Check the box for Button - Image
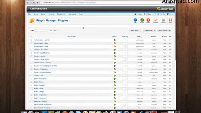Viewport: 201px width, 113px height. 31,92
